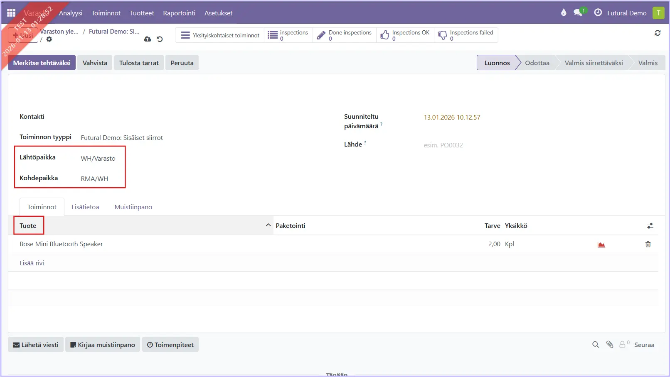670x377 pixels.
Task: Click the cloud save record icon
Action: pyautogui.click(x=148, y=39)
